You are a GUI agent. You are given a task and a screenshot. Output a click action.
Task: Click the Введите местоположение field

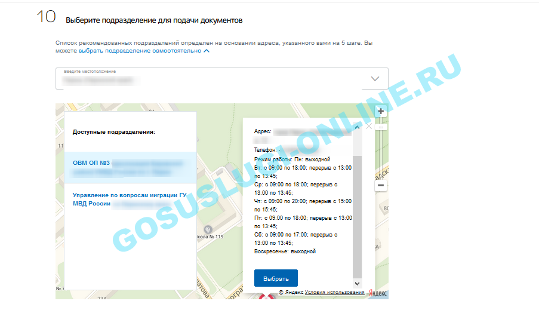tap(221, 78)
